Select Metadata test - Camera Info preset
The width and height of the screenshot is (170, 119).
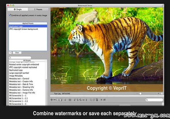(x=27, y=90)
